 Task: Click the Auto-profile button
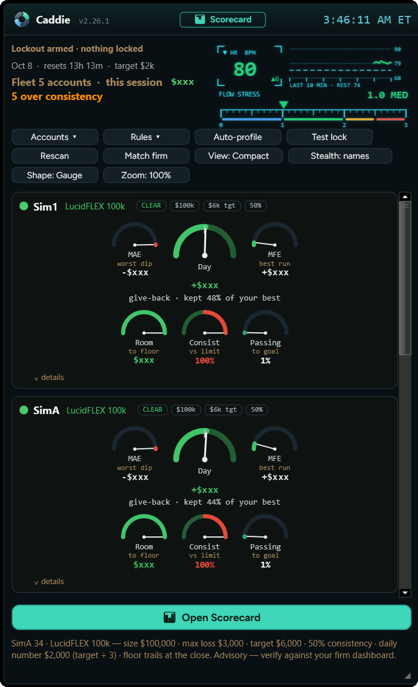tap(238, 136)
